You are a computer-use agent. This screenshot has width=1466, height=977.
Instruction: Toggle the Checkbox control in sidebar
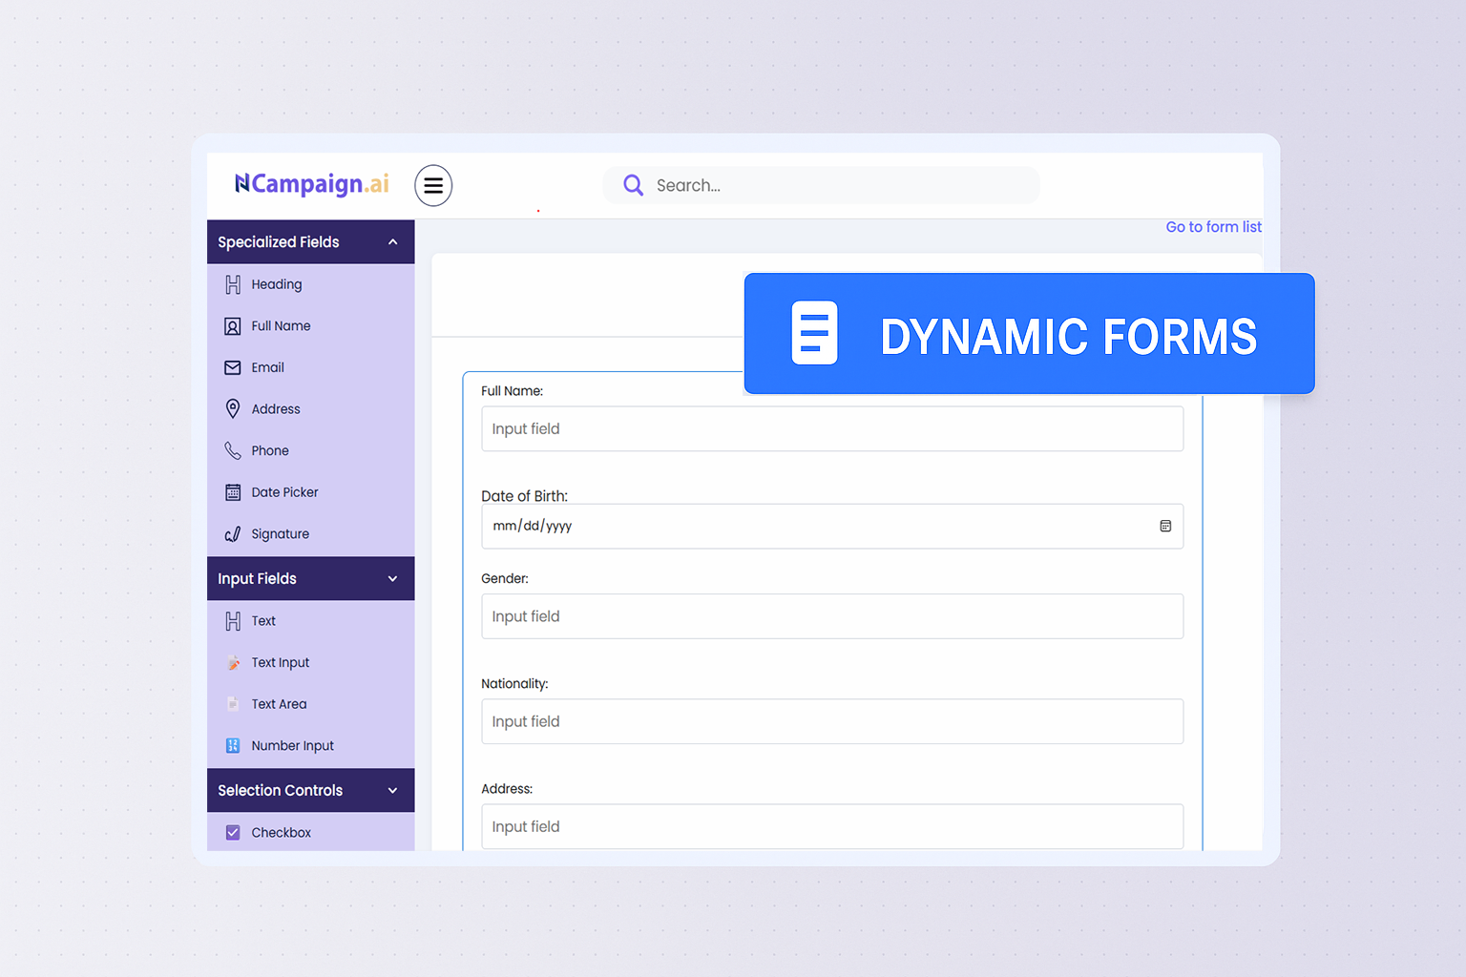233,833
